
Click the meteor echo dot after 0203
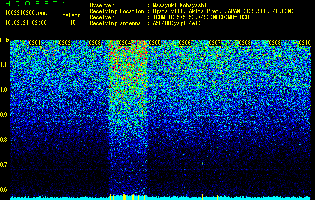(x=101, y=164)
